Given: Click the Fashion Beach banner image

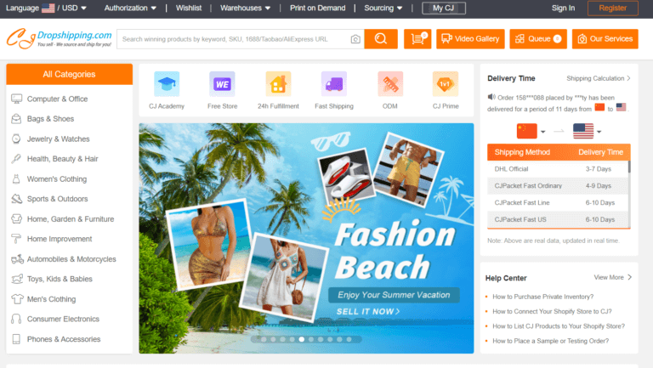Looking at the screenshot, I should pyautogui.click(x=306, y=238).
